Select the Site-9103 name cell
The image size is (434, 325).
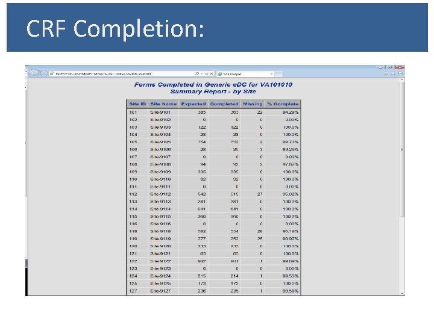pos(160,127)
